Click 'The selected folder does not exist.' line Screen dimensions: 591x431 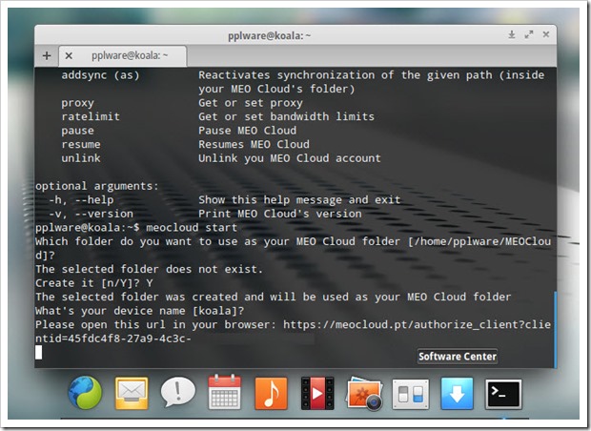click(149, 269)
